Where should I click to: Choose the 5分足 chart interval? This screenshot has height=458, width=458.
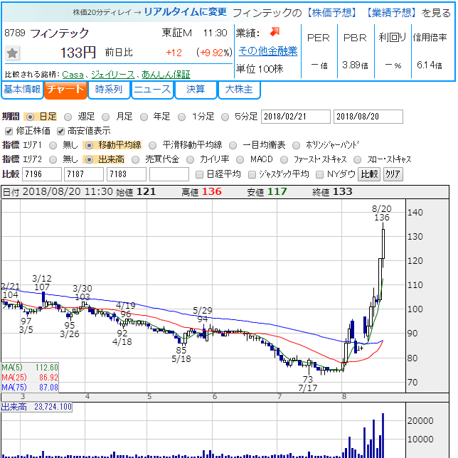click(225, 117)
